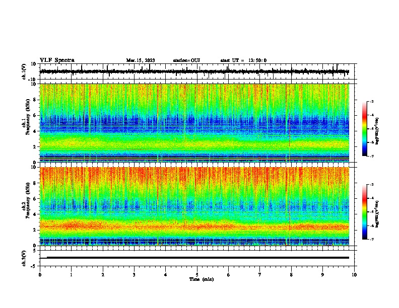
Task: Click the ch.1 color bar log(PSD) label
Action: [377, 131]
